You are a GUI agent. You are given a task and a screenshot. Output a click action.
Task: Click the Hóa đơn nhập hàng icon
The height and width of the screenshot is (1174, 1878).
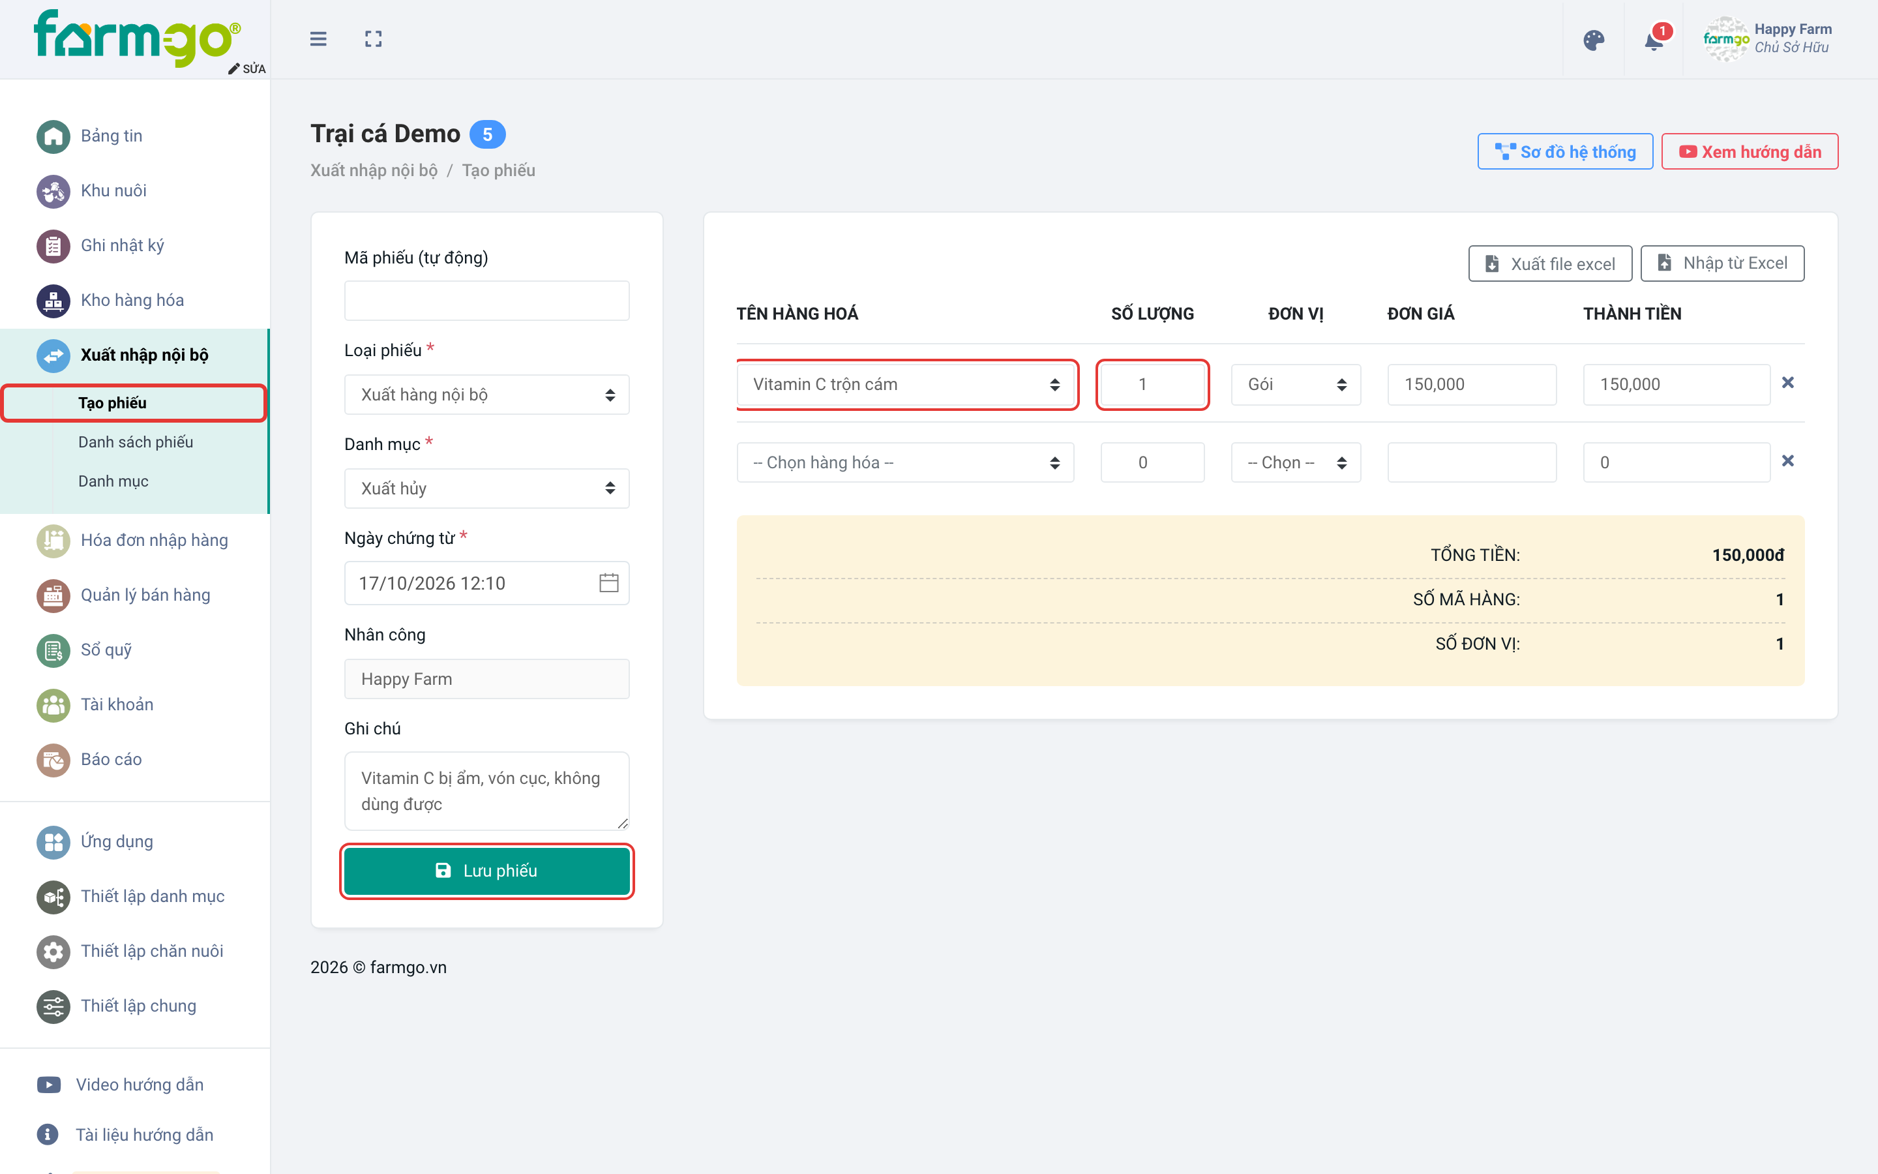(x=53, y=541)
